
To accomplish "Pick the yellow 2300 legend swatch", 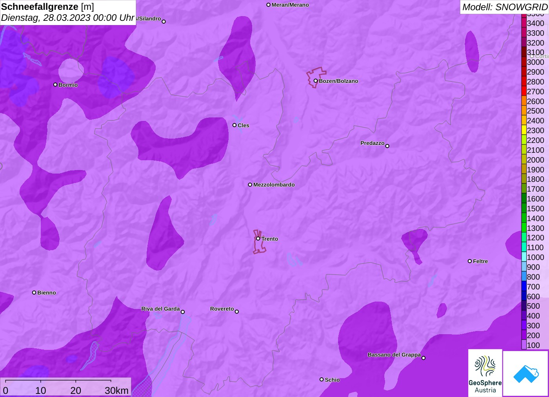I will pyautogui.click(x=524, y=130).
